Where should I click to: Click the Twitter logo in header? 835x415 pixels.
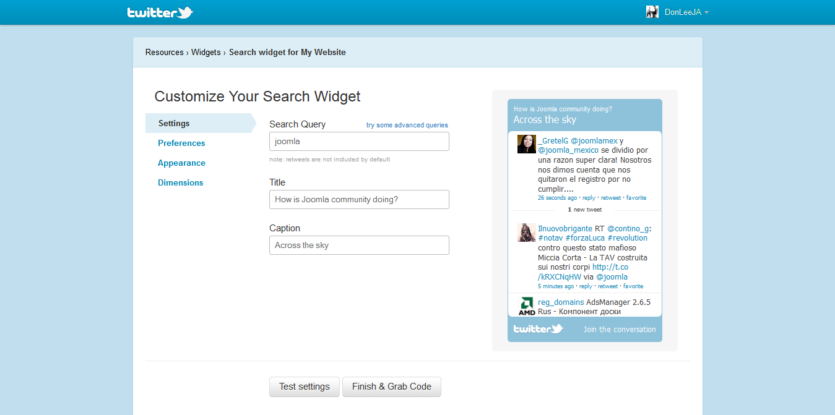[160, 12]
